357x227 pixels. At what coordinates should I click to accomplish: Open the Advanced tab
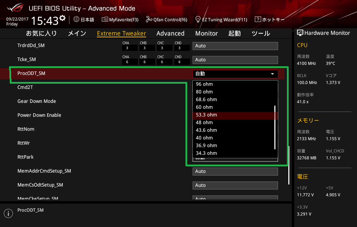click(x=170, y=33)
